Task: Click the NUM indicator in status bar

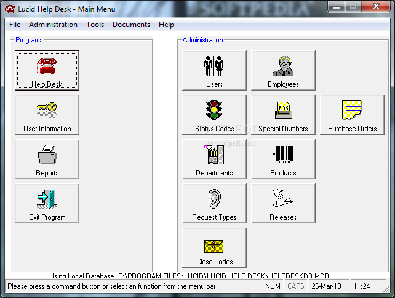Action: [273, 286]
